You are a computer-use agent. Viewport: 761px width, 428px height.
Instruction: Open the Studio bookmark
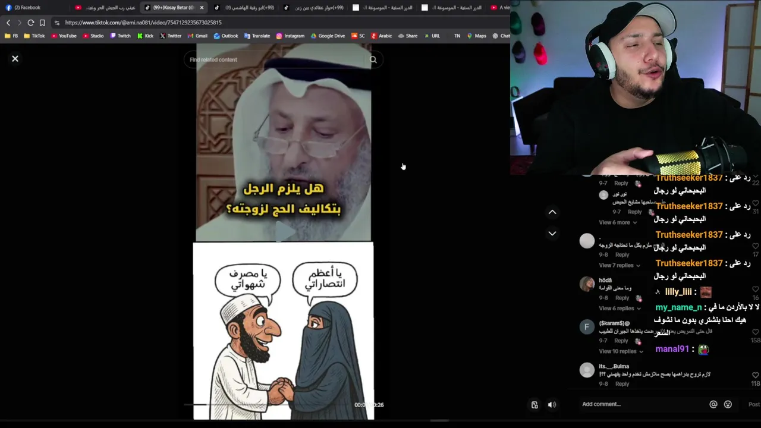93,36
